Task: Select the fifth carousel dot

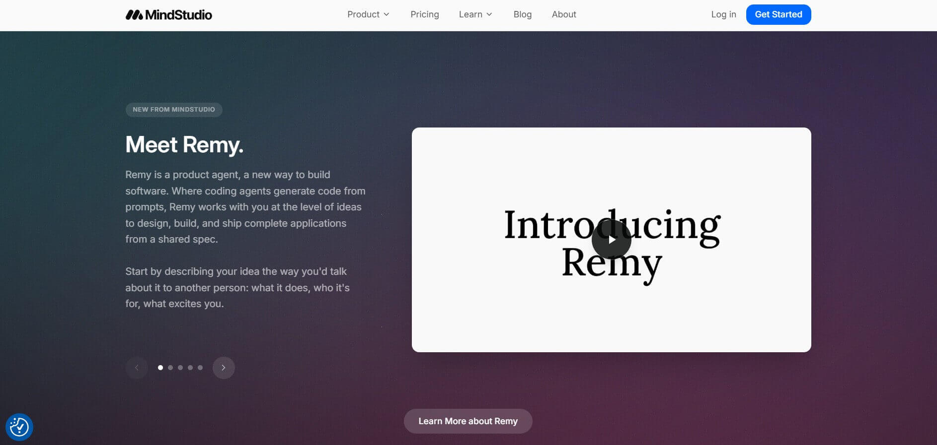Action: (x=200, y=368)
